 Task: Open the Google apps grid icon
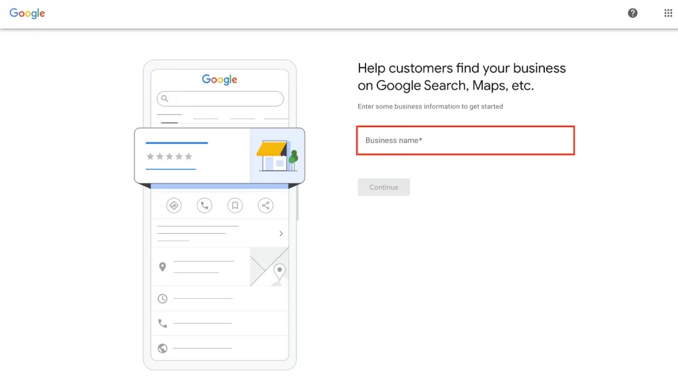click(x=668, y=13)
